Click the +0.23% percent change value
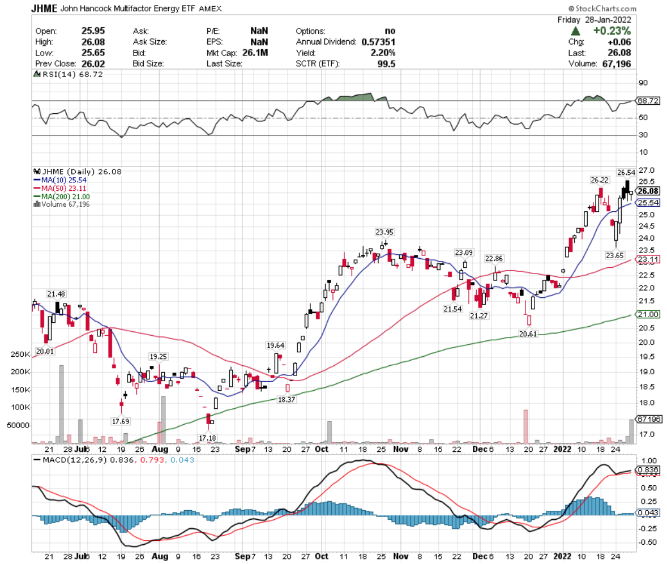 (x=612, y=31)
